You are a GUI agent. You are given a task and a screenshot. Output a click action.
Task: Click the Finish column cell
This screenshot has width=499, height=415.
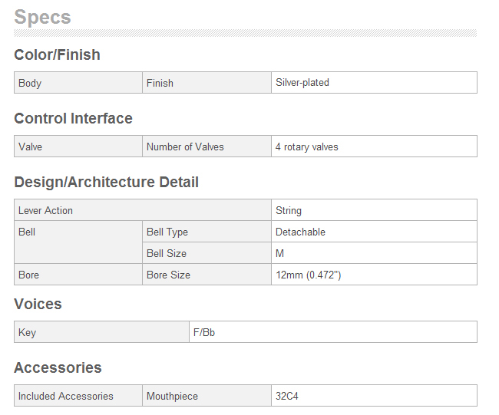[207, 83]
